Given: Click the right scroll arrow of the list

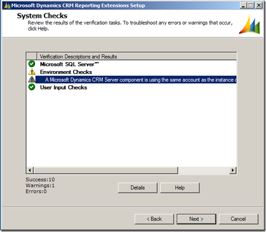Looking at the screenshot, I should (x=233, y=170).
